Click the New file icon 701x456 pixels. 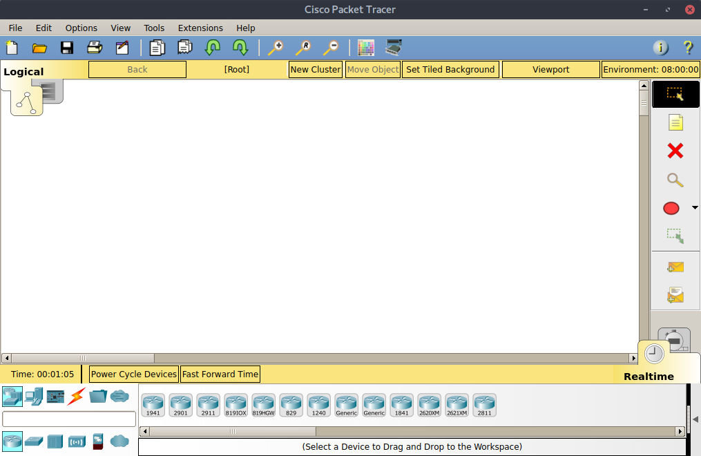(12, 48)
